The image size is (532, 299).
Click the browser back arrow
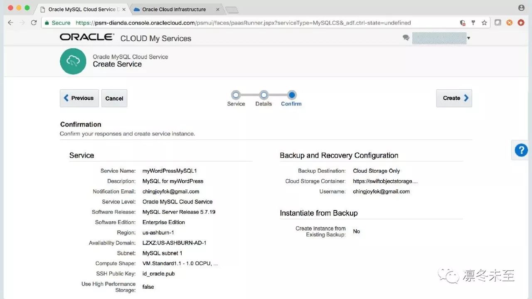(x=10, y=22)
